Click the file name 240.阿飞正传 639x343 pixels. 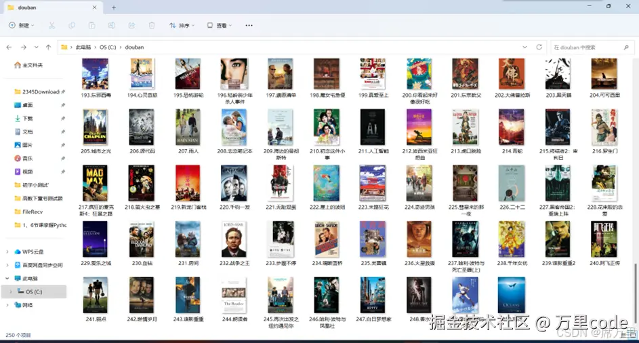click(604, 263)
